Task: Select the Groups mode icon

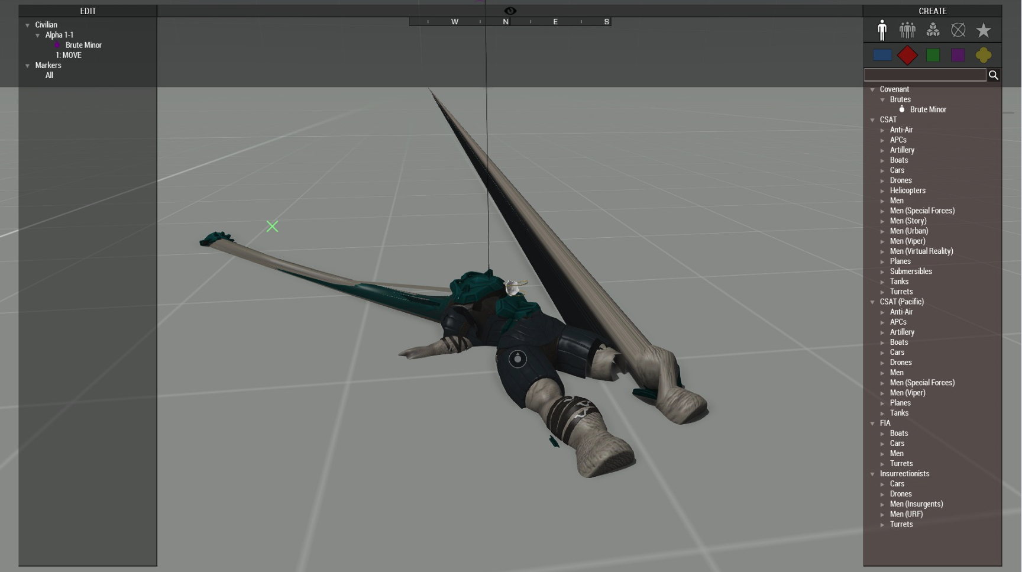Action: tap(907, 30)
